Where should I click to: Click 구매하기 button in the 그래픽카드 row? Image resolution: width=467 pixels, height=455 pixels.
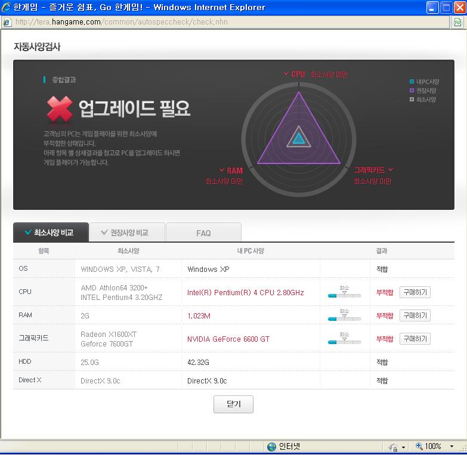tap(415, 339)
